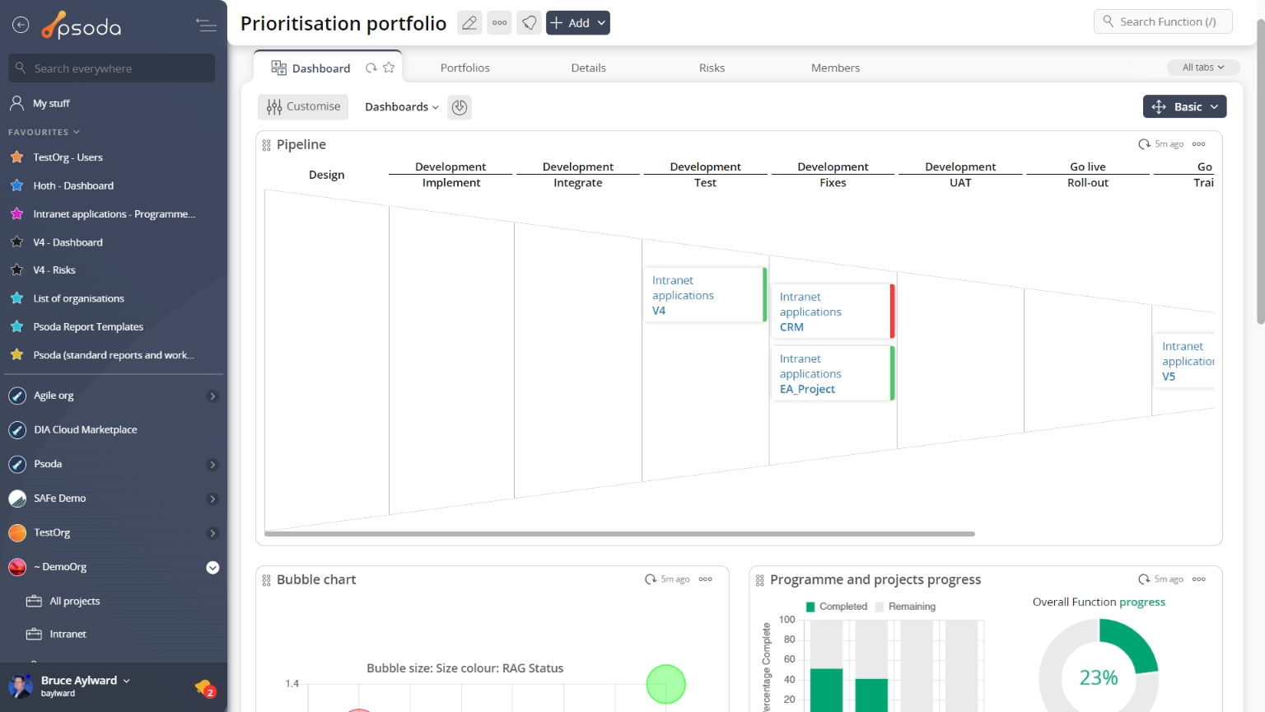Viewport: 1265px width, 712px height.
Task: Expand the Dashboards dropdown
Action: (402, 107)
